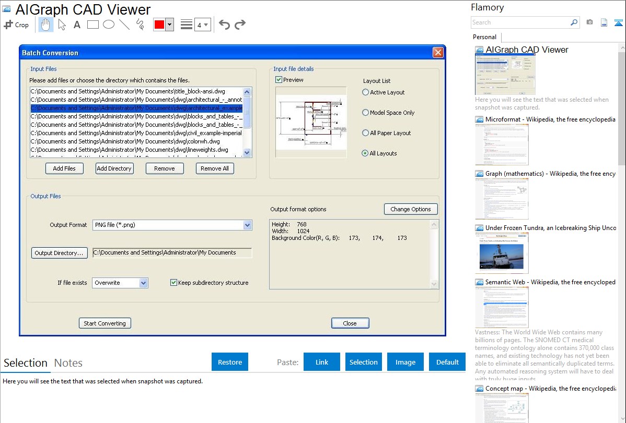Pick the rectangle shape tool
626x423 pixels.
(x=93, y=25)
